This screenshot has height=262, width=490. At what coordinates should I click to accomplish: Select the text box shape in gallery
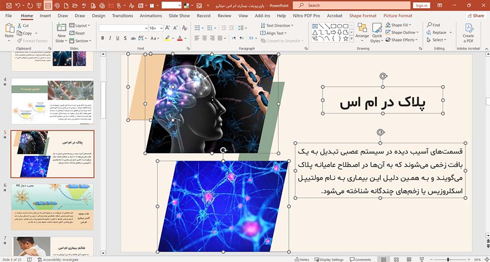coord(315,26)
